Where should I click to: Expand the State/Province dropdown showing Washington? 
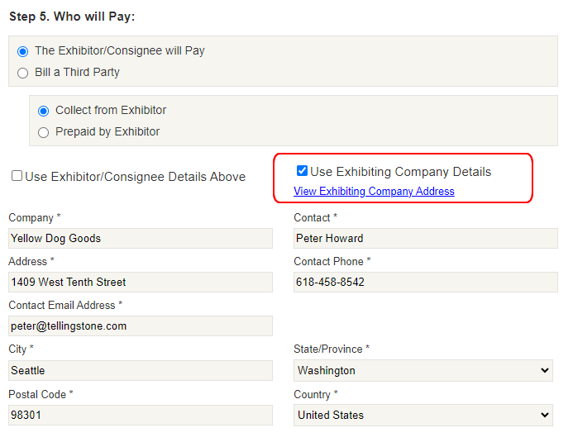[x=423, y=371]
